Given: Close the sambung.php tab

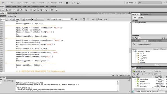Looking at the screenshot, I should [19, 13].
